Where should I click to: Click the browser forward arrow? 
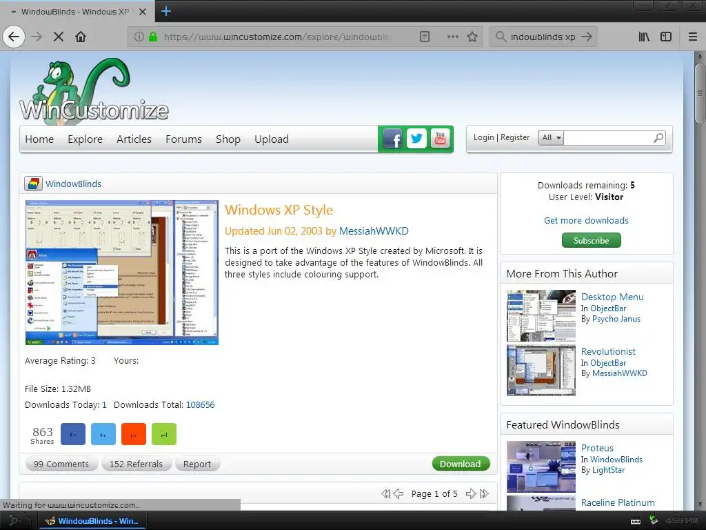[x=37, y=37]
